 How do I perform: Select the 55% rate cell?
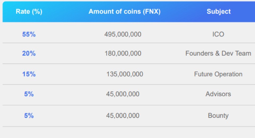[29, 34]
